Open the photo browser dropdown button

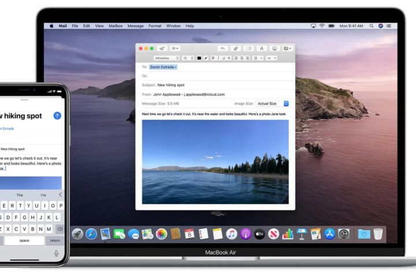(x=287, y=48)
